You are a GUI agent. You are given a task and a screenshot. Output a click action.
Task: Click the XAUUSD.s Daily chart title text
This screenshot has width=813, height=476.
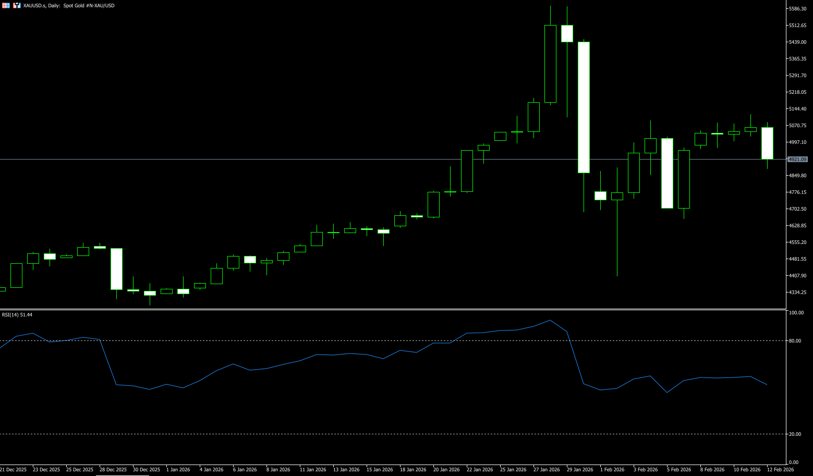(69, 5)
